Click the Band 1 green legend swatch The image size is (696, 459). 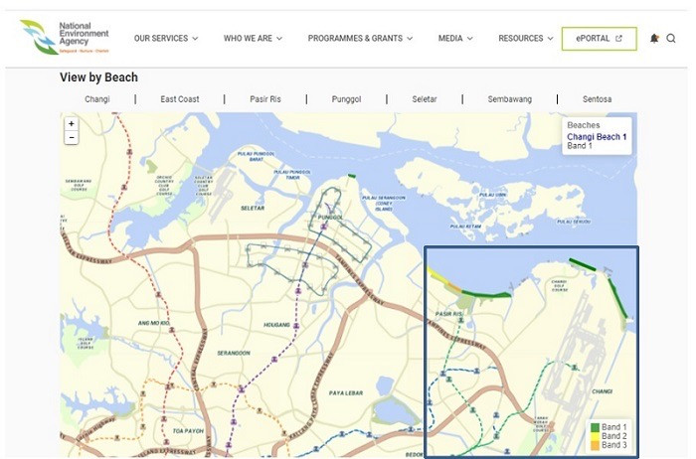click(x=595, y=427)
